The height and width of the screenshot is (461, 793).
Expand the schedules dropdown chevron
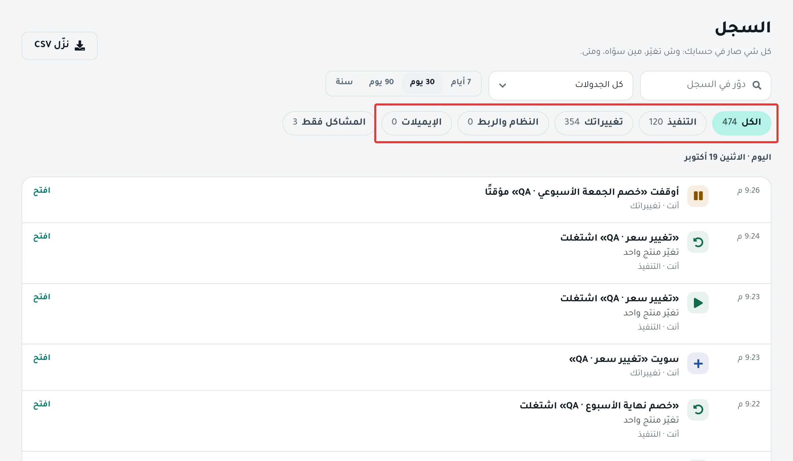[502, 85]
